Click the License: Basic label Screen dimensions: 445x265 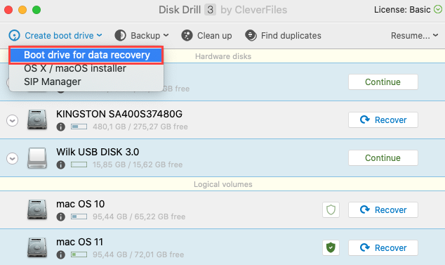coord(402,10)
